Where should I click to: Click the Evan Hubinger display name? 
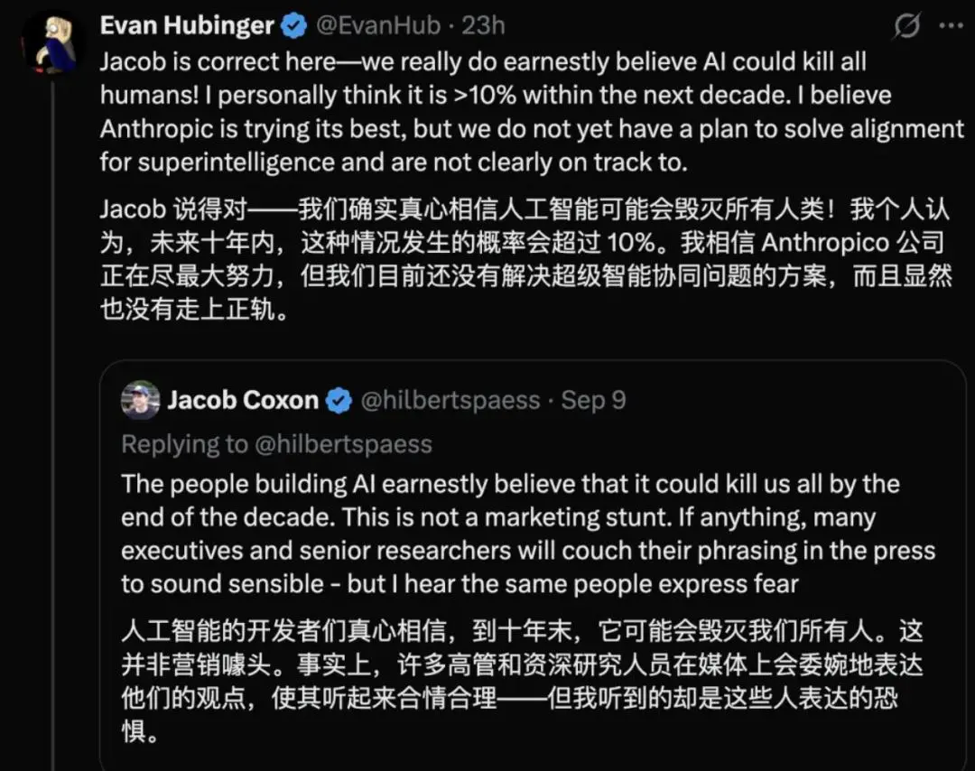[x=187, y=26]
